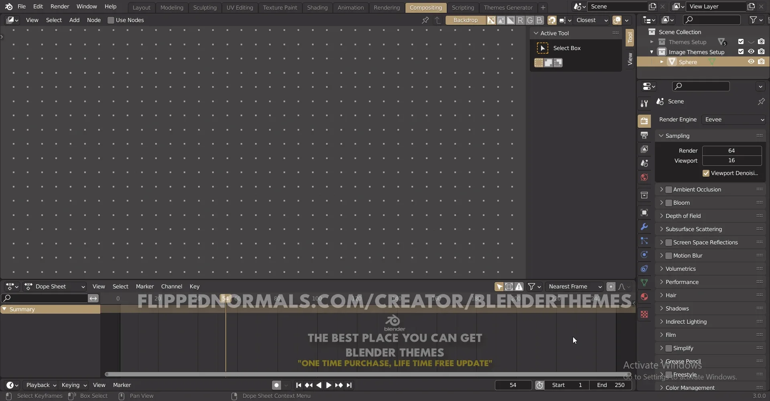Click the Color and Alpha channel icon
Viewport: 770px width, 401px height.
[491, 20]
